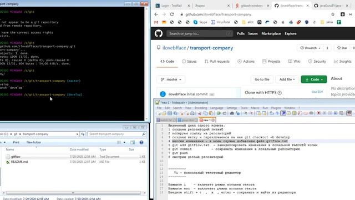Open the master branch dropdown
This screenshot has height=200, width=355.
(171, 79)
